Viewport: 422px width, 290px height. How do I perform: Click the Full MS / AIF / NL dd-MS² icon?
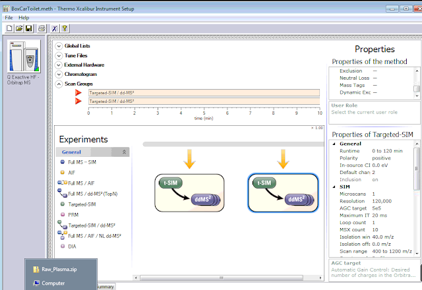click(62, 235)
